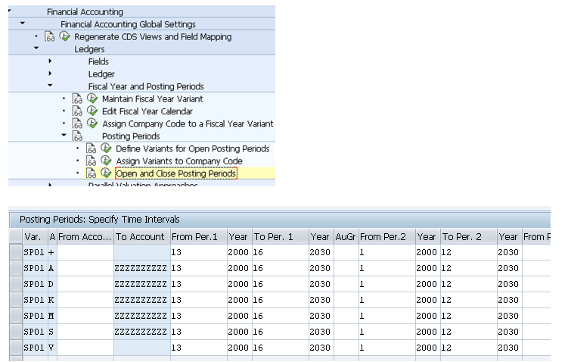Screen dimensions: 568x362
Task: Select the row selector for SP01 M row
Action: click(x=16, y=316)
